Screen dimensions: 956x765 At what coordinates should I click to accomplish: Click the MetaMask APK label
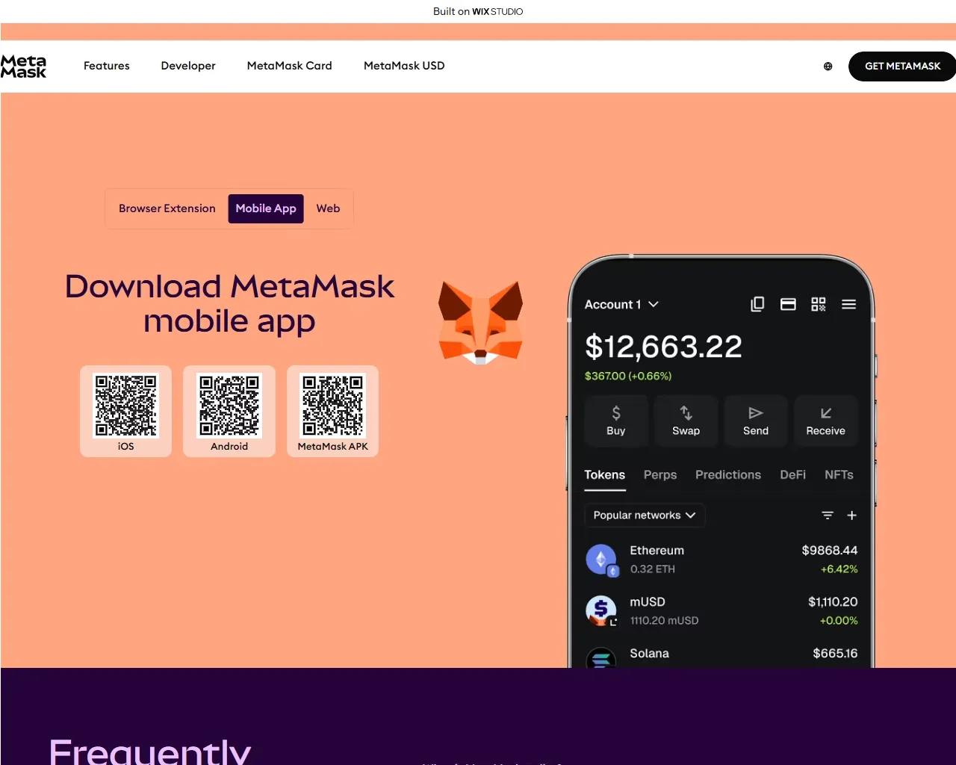pyautogui.click(x=333, y=446)
